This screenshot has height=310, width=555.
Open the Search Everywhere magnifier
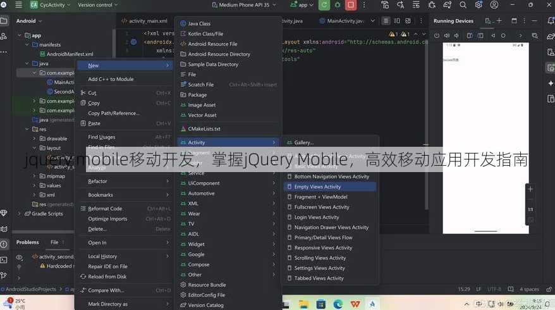[x=463, y=5]
